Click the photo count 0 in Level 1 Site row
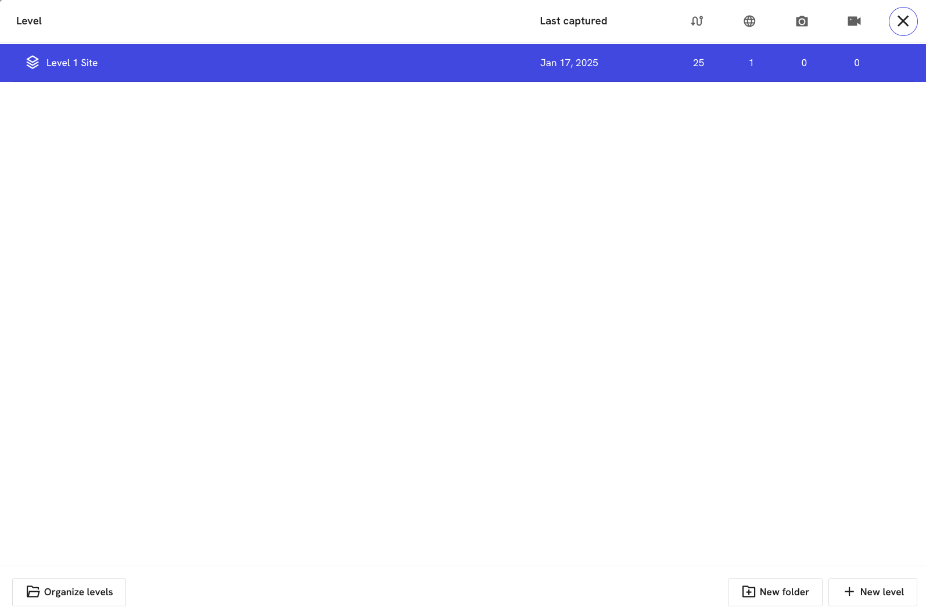 [x=804, y=63]
